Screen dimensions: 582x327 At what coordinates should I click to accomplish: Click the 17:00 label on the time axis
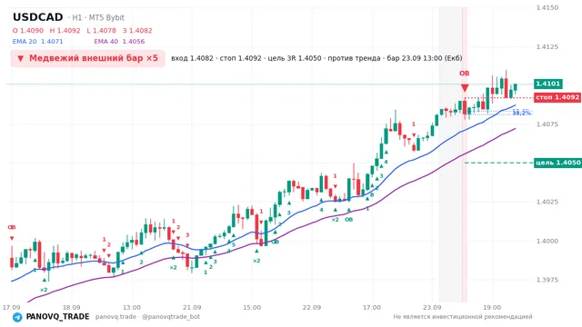372,307
